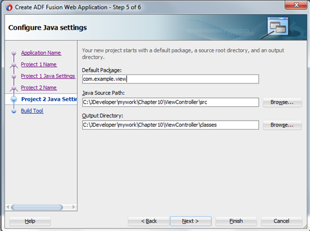Finish the application creation wizard

pos(236,221)
